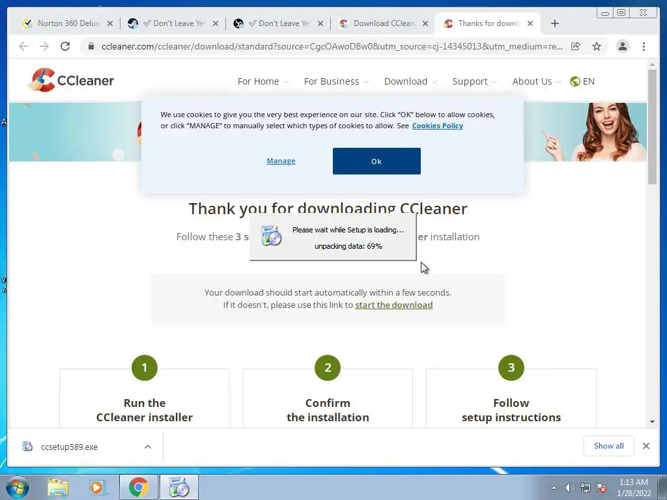
Task: Open the ccsetup589.exe file icon in downloads bar
Action: 27,447
